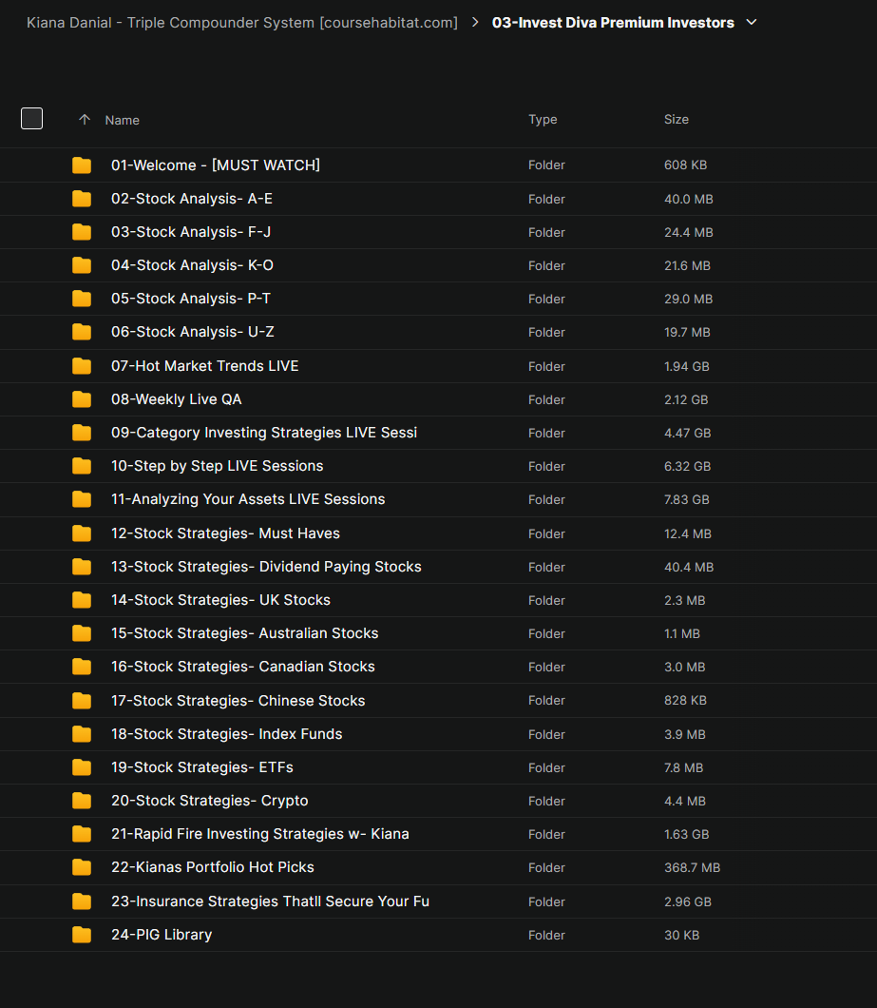Select the 03-Invest Diva Premium Investors breadcrumb
Viewport: 877px width, 1008px height.
612,23
